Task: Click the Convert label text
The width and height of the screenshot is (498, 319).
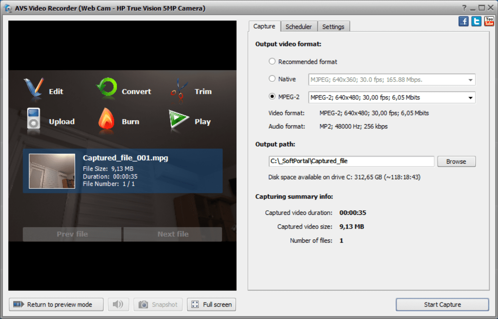Action: [x=136, y=92]
